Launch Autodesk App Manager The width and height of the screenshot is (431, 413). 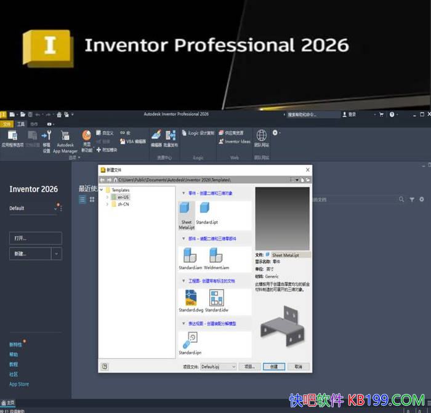click(65, 141)
